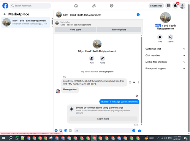This screenshot has height=141, width=190.
Task: Open WhatsApp in taskbar
Action: coord(17,138)
